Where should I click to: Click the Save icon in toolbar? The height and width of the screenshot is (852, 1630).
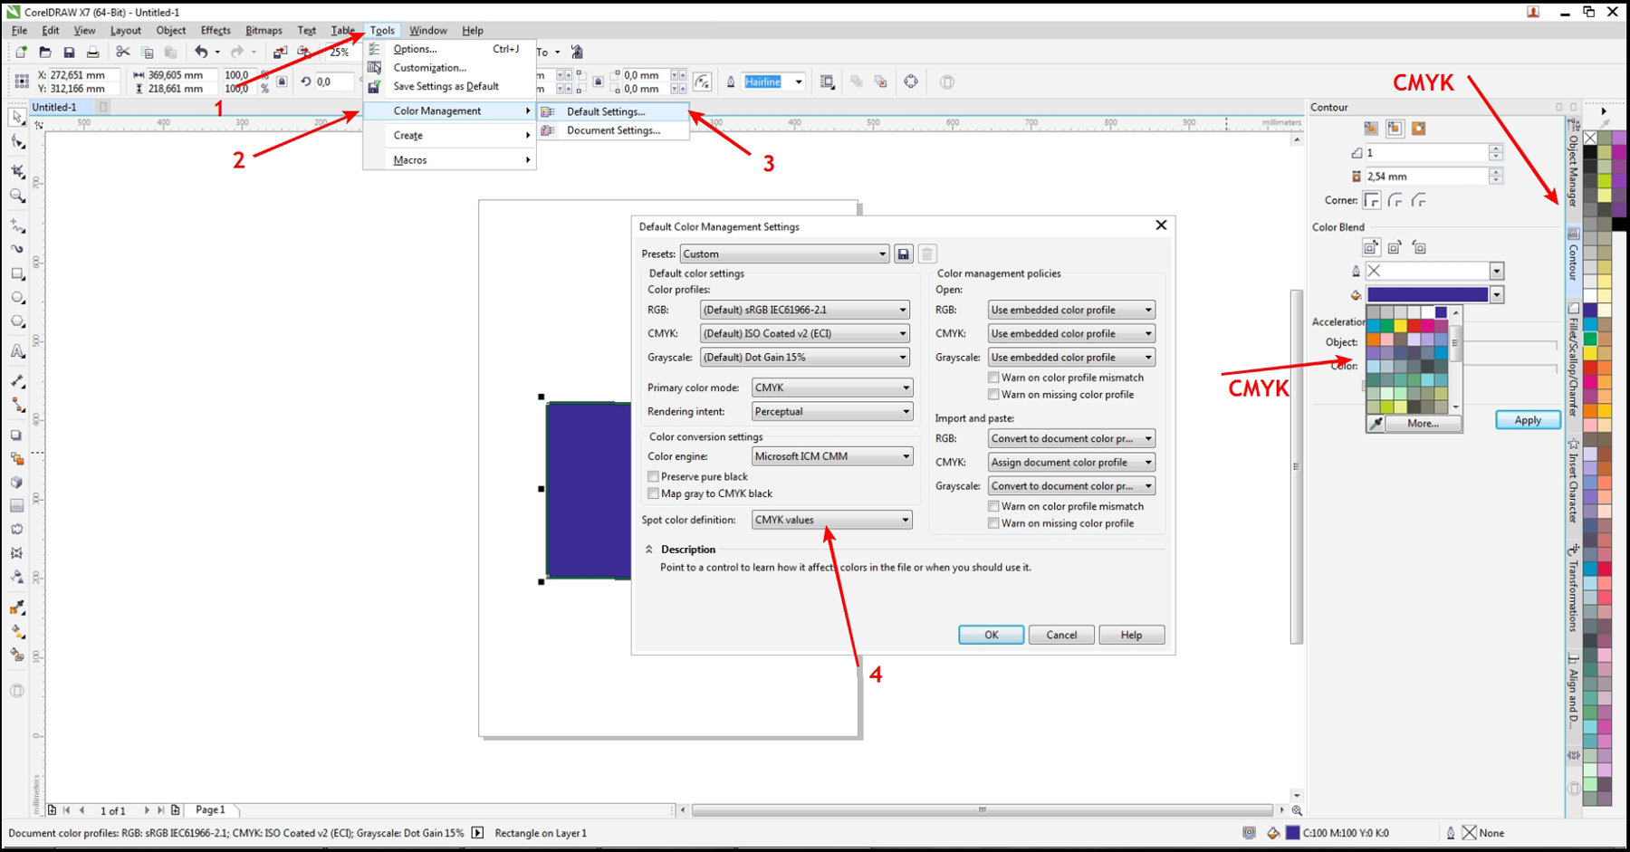click(x=69, y=53)
